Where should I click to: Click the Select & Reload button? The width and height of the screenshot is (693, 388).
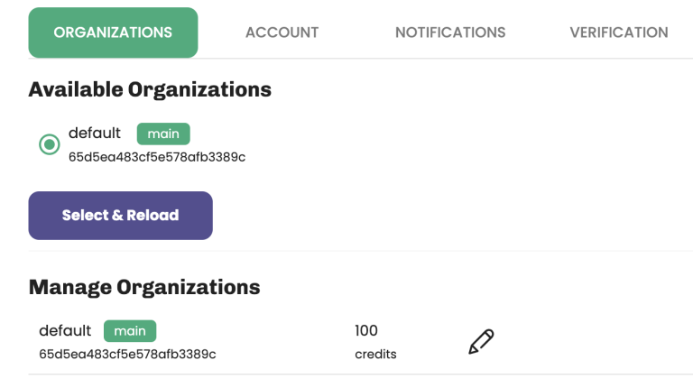[x=121, y=216]
